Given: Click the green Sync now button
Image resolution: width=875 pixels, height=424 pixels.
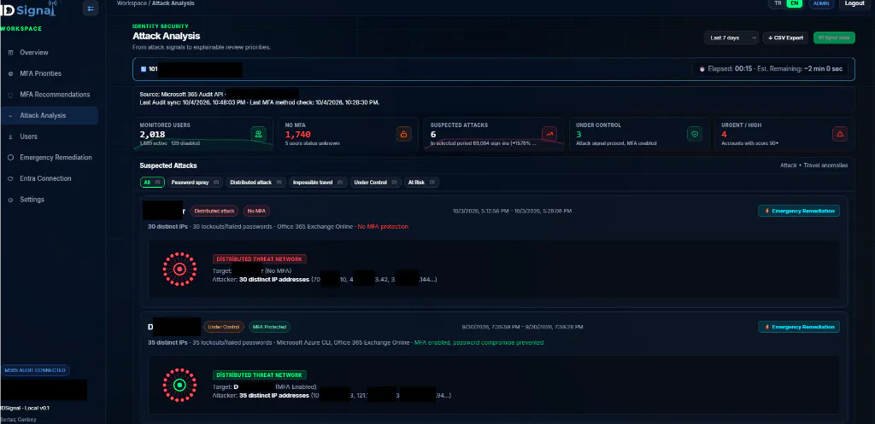Looking at the screenshot, I should (x=834, y=38).
